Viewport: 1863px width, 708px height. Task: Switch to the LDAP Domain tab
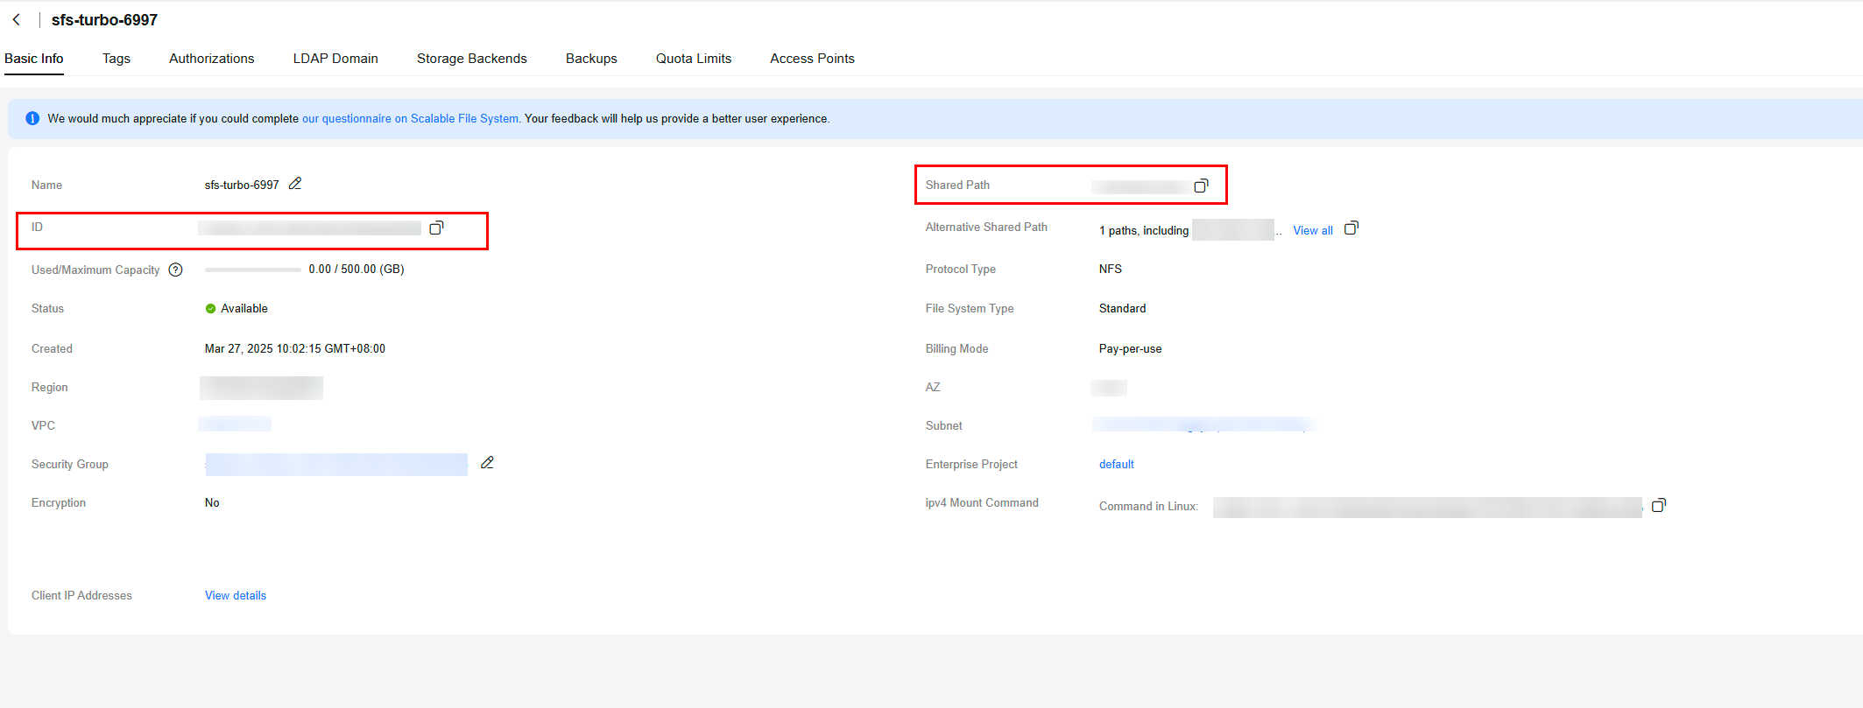(335, 59)
